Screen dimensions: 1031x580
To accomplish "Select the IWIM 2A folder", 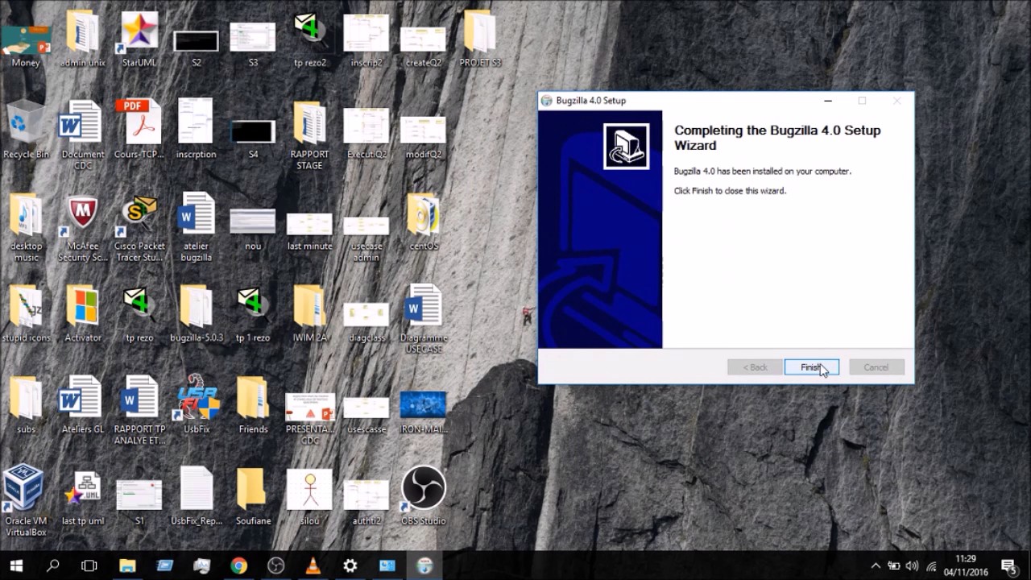I will click(310, 314).
